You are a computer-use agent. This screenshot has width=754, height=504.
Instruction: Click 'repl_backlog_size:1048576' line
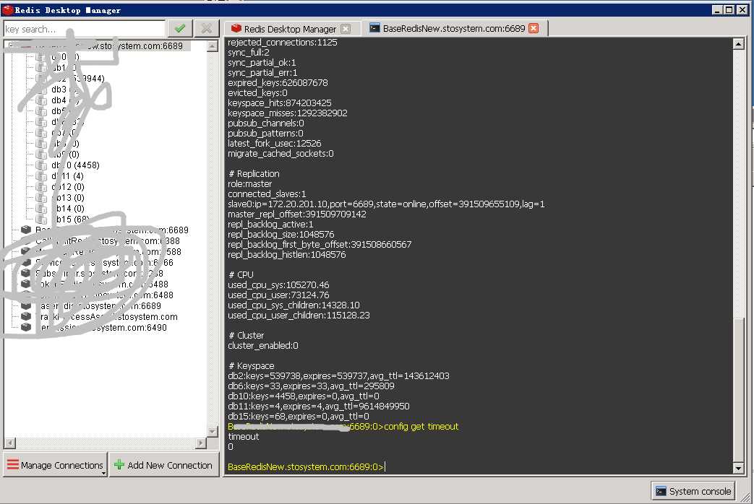pyautogui.click(x=280, y=234)
